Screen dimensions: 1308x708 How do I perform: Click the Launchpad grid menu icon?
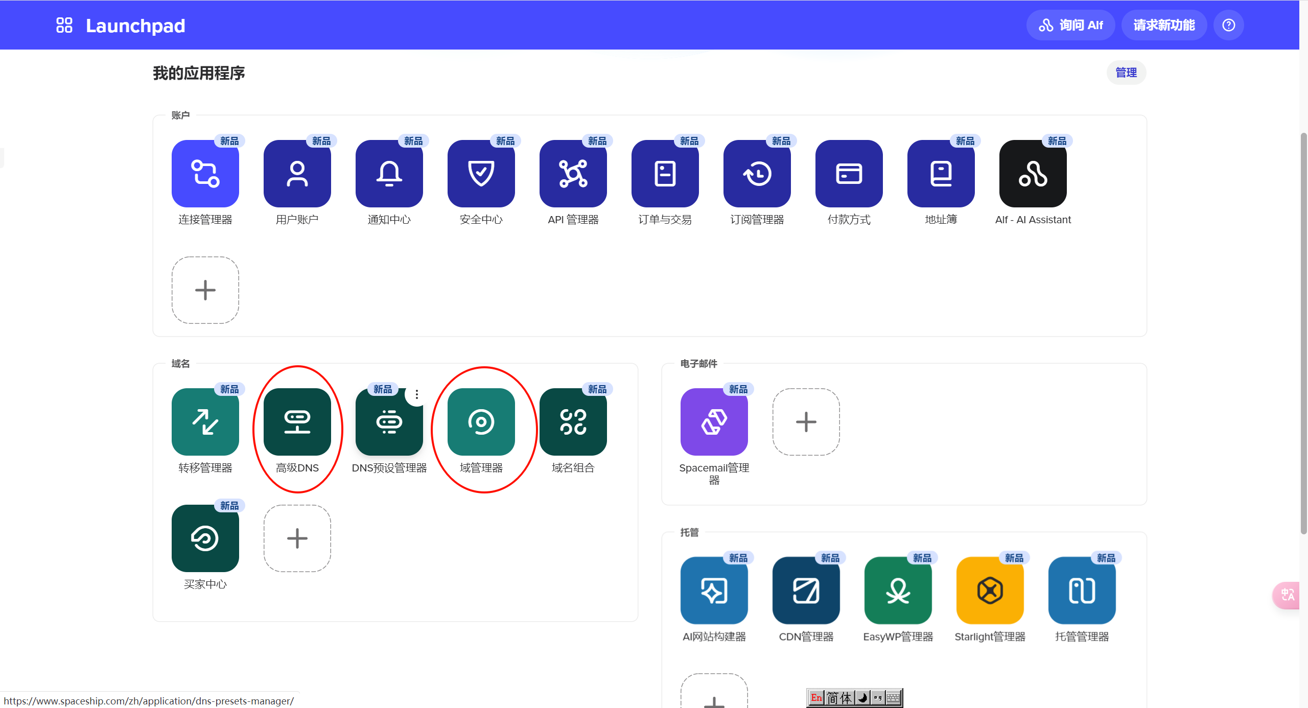pos(64,25)
